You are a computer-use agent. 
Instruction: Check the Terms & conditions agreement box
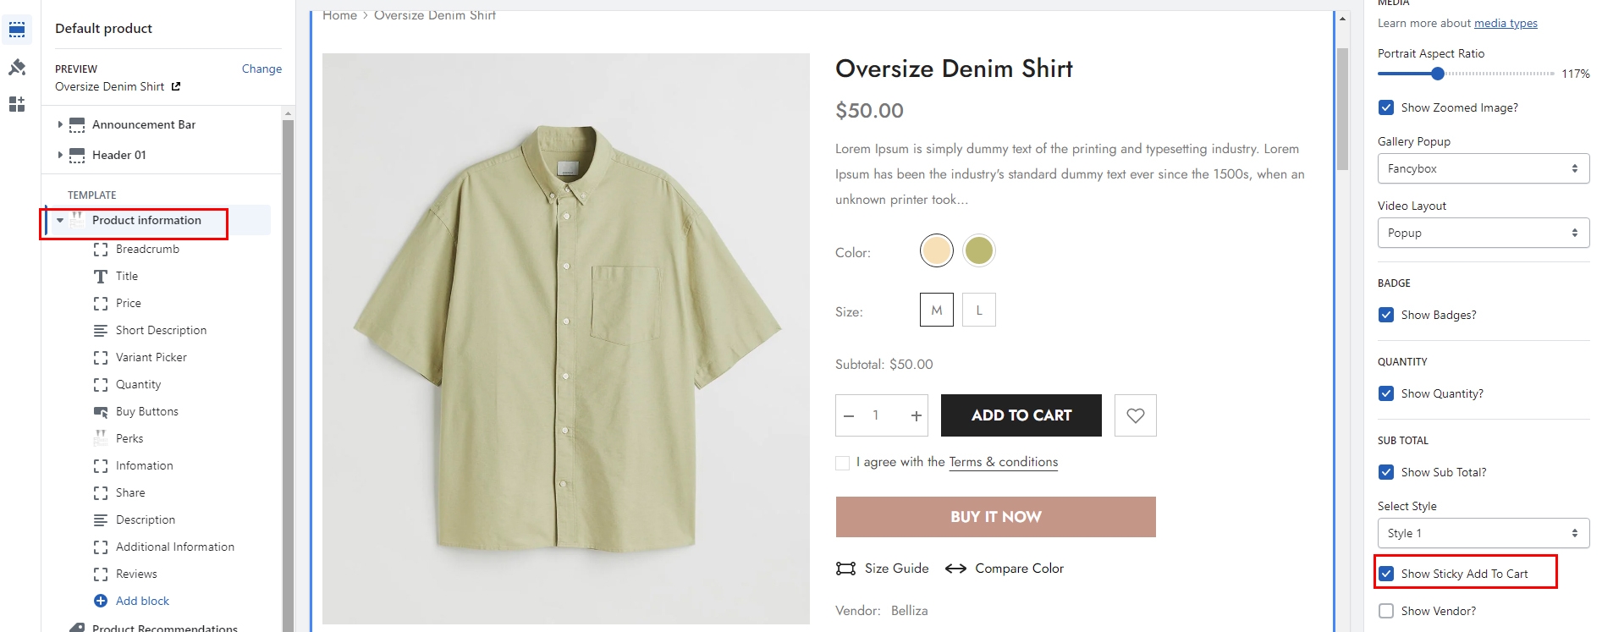pyautogui.click(x=842, y=463)
